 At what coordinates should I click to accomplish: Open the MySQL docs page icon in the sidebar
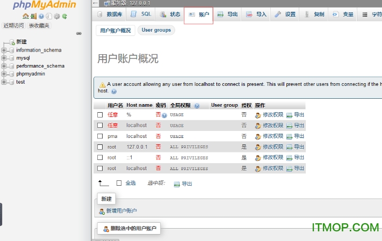point(49,16)
